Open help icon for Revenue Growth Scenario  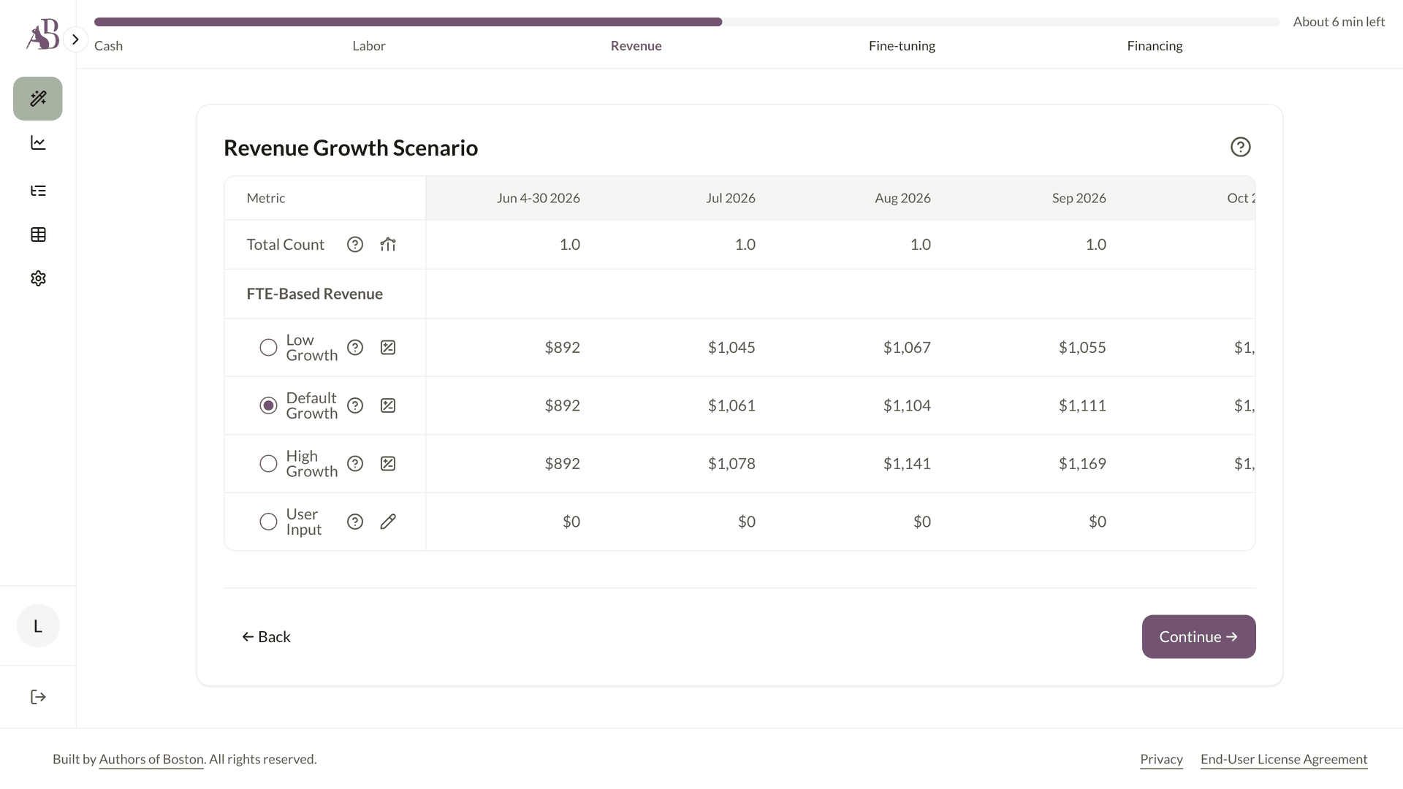pyautogui.click(x=1240, y=148)
